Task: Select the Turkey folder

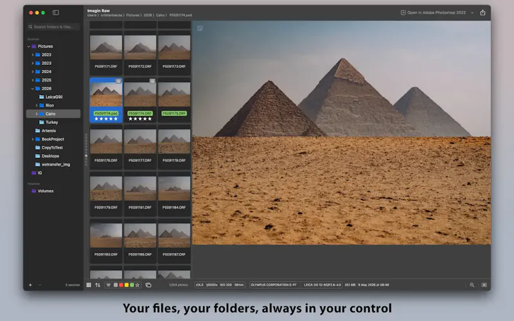Action: coord(53,122)
